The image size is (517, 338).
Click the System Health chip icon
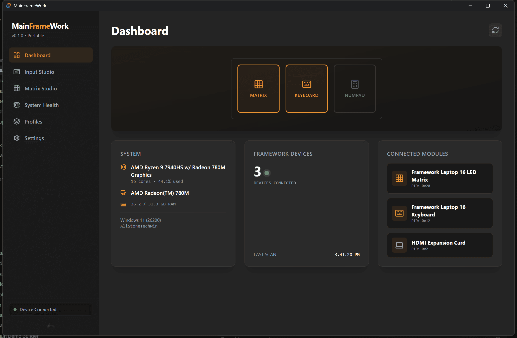click(17, 105)
